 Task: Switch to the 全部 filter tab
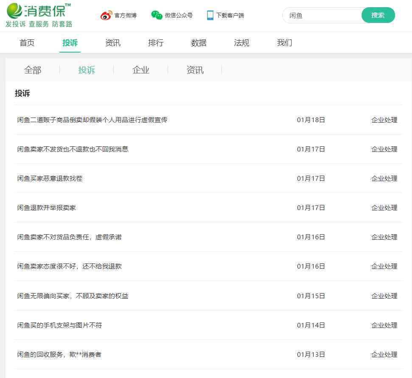[x=33, y=70]
